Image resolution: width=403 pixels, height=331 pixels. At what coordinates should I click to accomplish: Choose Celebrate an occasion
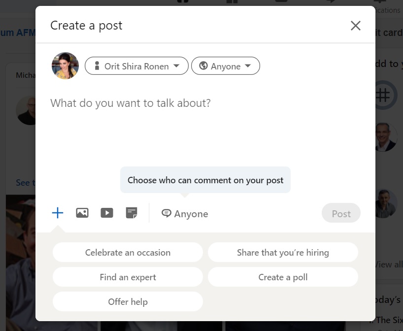tap(128, 253)
